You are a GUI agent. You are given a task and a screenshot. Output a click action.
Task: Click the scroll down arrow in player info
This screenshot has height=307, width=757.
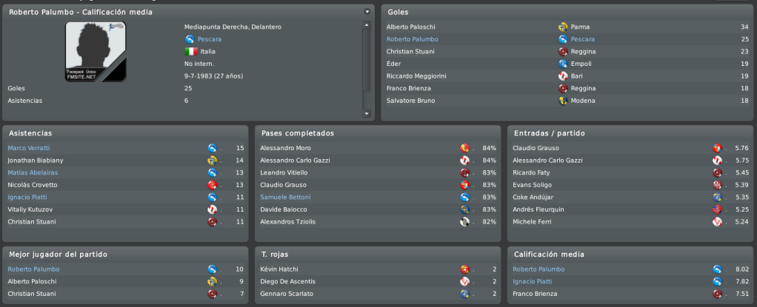pos(367,114)
